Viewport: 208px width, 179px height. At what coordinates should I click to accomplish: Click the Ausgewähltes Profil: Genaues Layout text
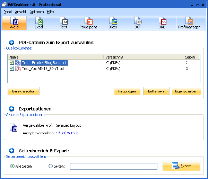(52, 125)
